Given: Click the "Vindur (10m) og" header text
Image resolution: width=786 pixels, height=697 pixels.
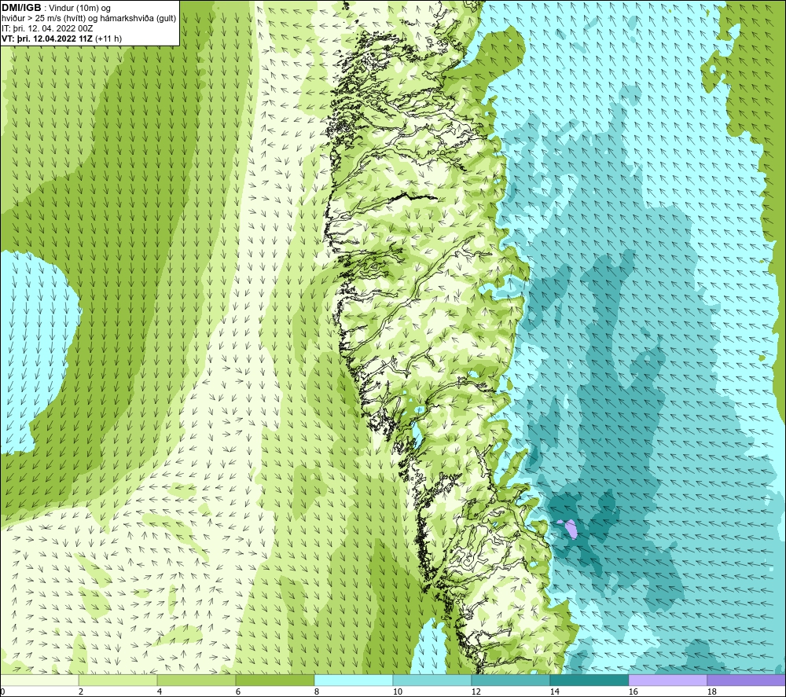Looking at the screenshot, I should [79, 8].
